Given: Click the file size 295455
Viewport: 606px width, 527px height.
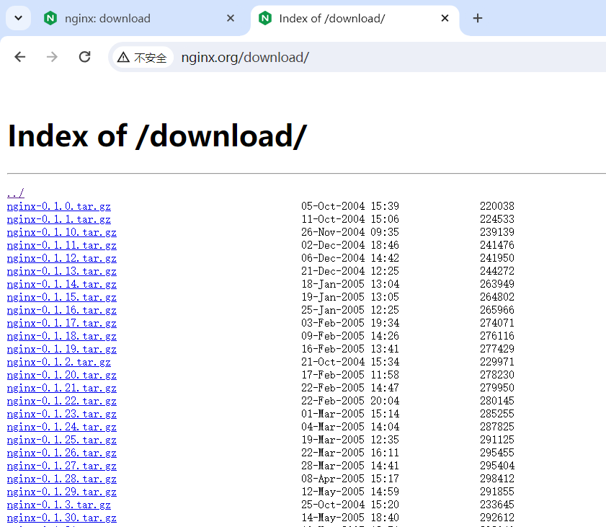Looking at the screenshot, I should [x=497, y=453].
